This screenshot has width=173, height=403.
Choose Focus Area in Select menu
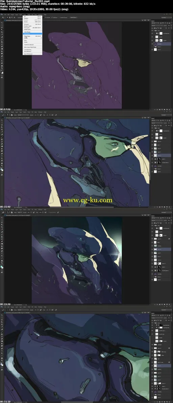click(x=32, y=34)
